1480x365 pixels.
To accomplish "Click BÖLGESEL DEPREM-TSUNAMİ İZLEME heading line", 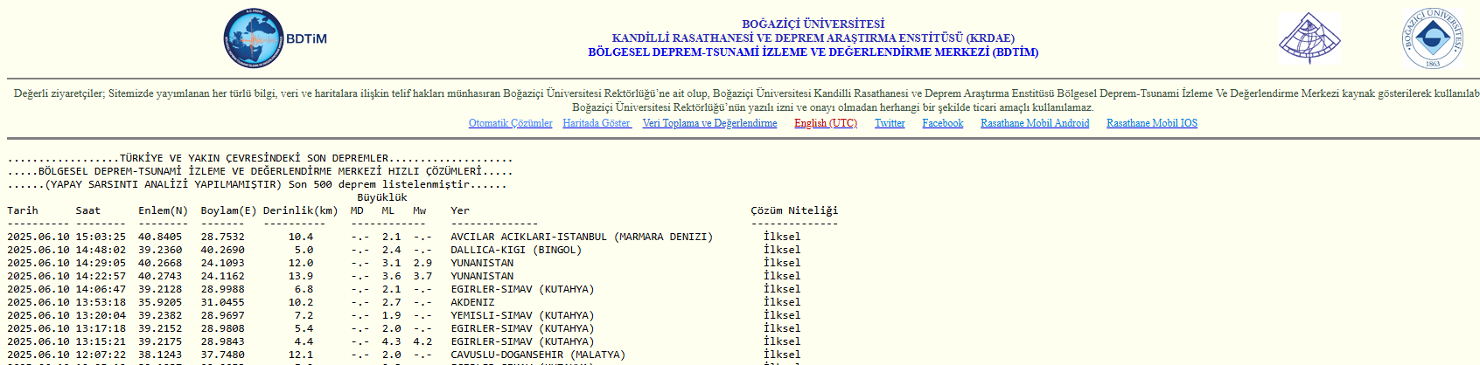I will click(x=813, y=52).
